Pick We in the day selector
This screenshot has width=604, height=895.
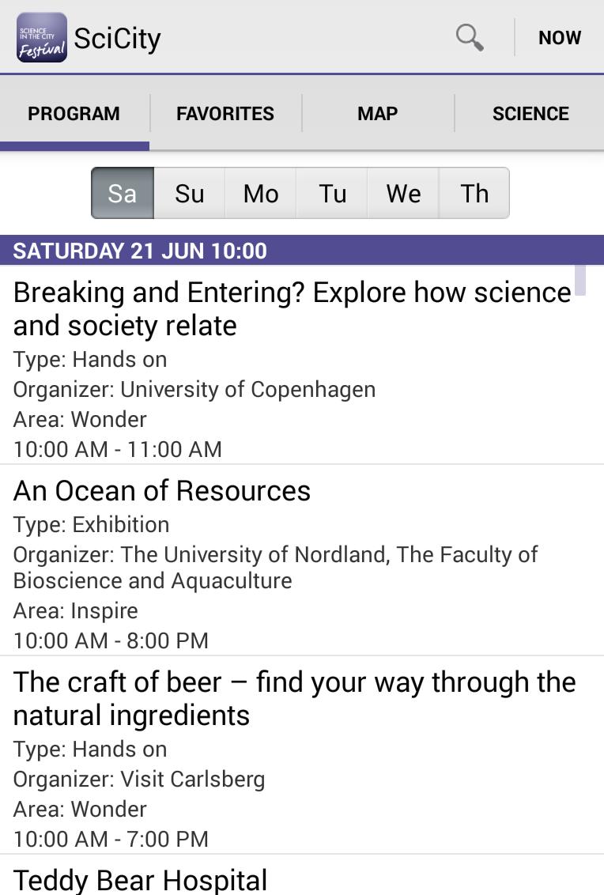tap(403, 193)
